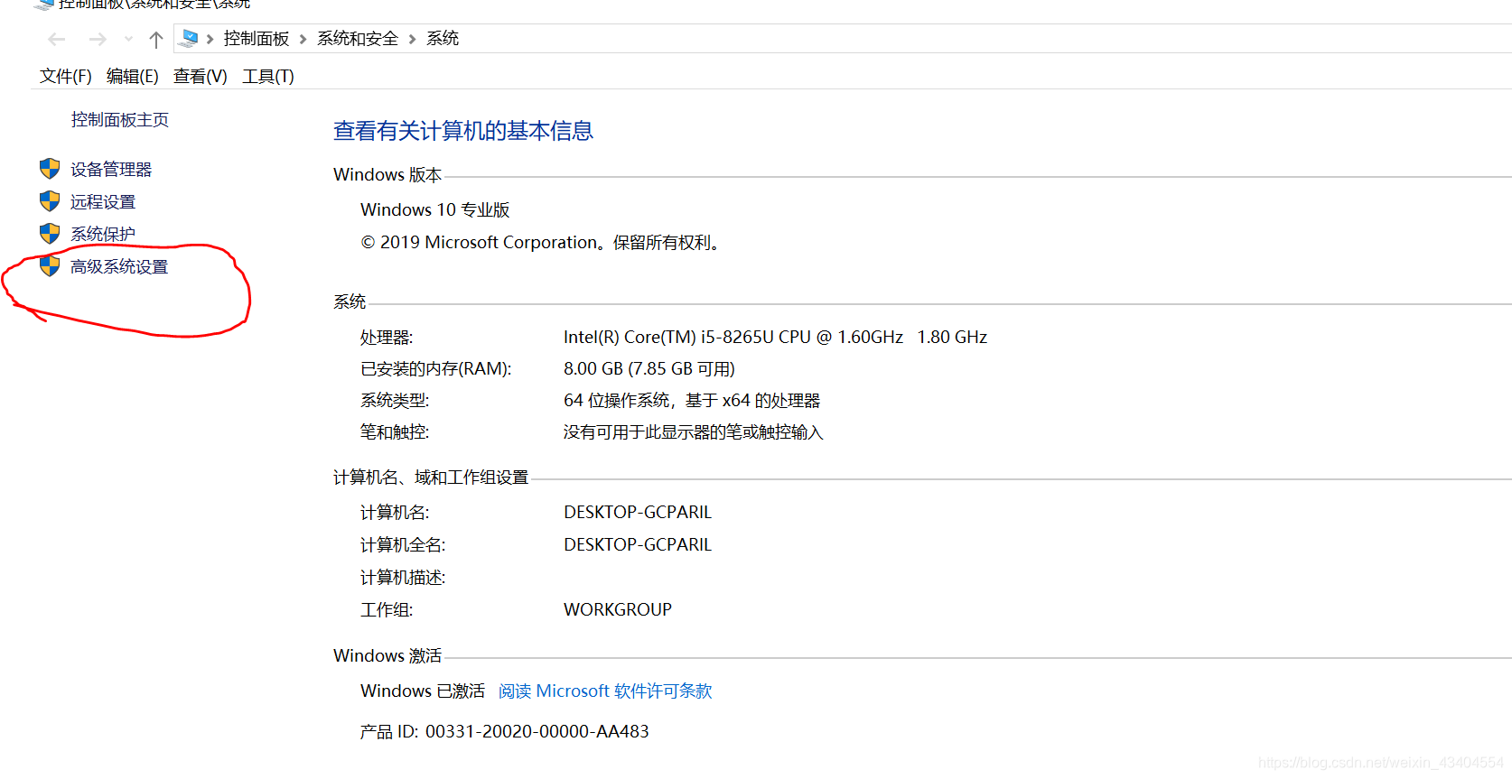The image size is (1512, 779).
Task: Click the Windows 10 专业版 text
Action: 434,209
